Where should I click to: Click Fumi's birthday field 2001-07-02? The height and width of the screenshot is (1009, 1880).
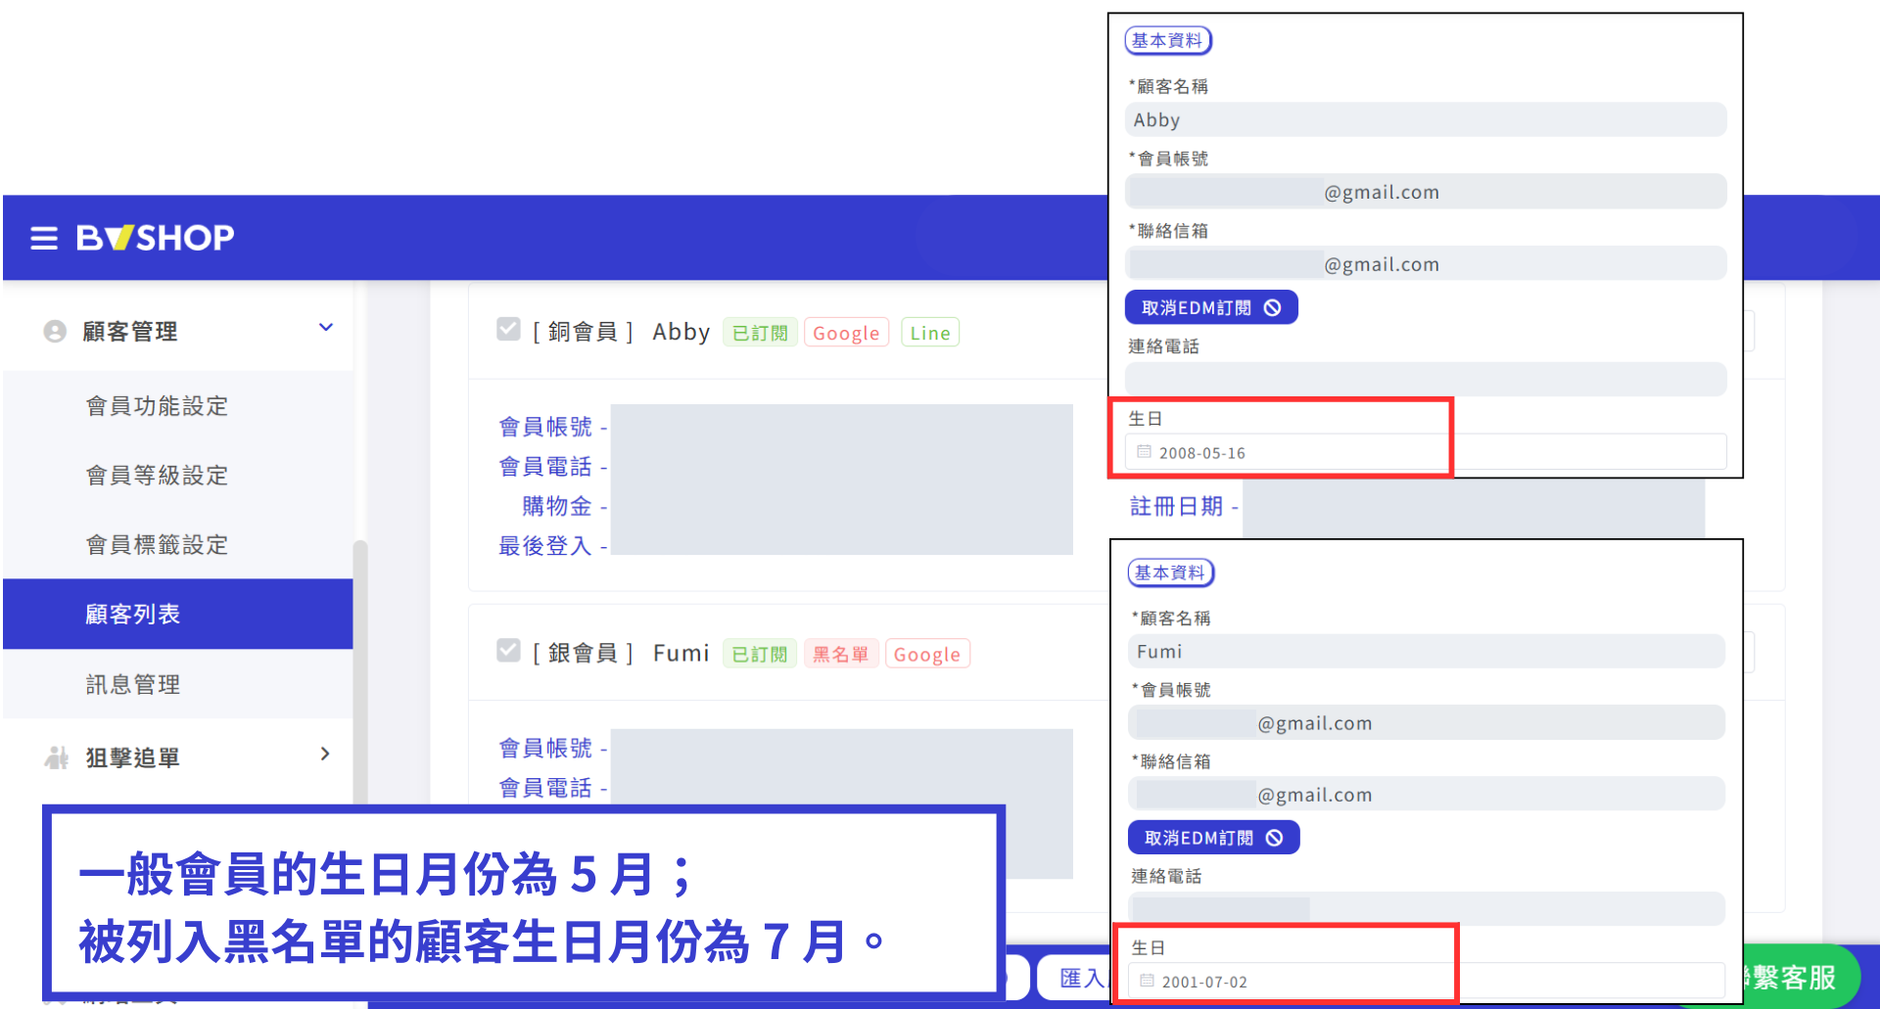pos(1427,981)
